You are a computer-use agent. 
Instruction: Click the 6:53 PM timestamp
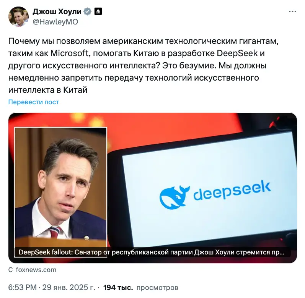[22, 287]
